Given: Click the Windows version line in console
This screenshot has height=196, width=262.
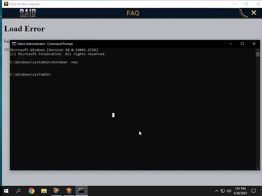Looking at the screenshot, I should (54, 50).
